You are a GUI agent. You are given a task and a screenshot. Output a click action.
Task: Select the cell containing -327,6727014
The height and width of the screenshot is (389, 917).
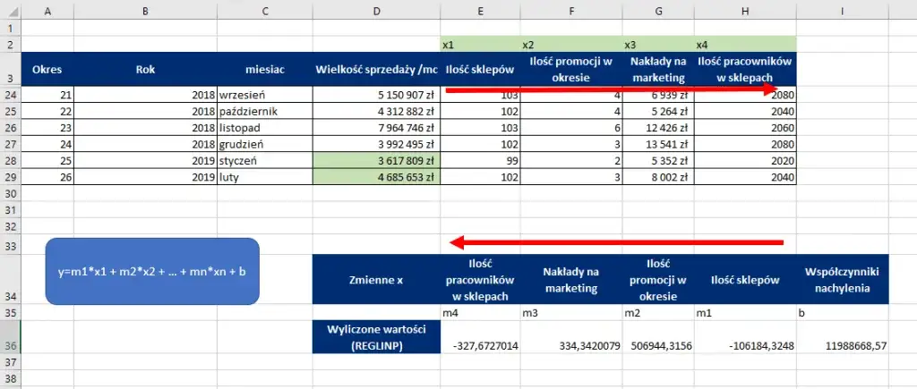(x=481, y=345)
